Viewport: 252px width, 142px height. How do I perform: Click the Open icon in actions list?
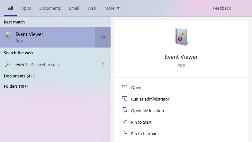pos(125,87)
